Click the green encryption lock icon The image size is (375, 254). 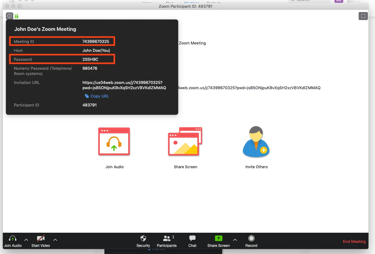(17, 16)
